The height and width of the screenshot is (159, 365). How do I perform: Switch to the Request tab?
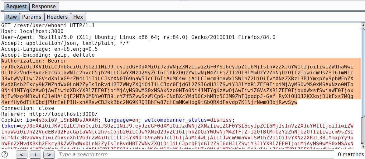pos(17,6)
